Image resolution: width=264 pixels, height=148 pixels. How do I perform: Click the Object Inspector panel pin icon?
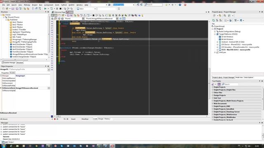click(x=46, y=66)
